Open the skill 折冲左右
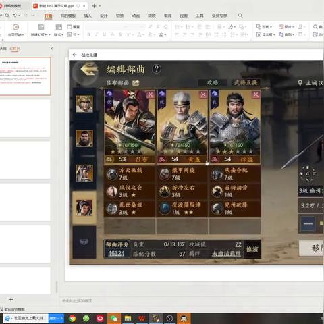The width and height of the screenshot is (324, 324). 182,191
